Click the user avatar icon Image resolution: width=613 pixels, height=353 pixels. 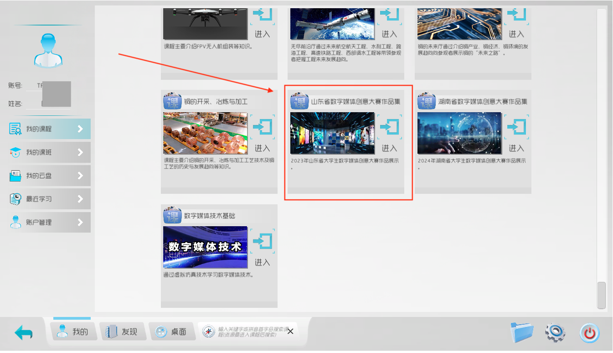pos(48,51)
